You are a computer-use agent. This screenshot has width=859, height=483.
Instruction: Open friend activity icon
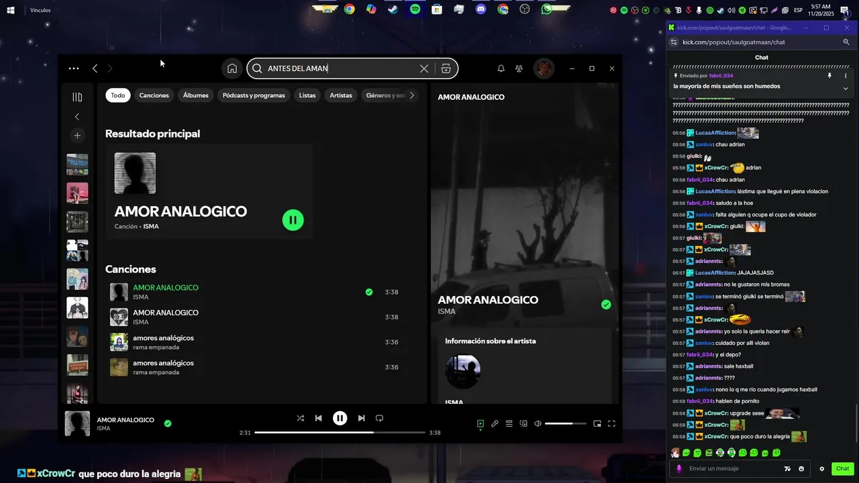click(x=519, y=68)
